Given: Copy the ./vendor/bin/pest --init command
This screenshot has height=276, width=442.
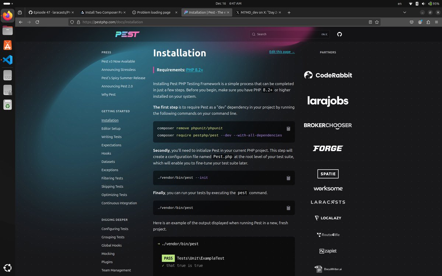Looking at the screenshot, I should click(x=288, y=178).
